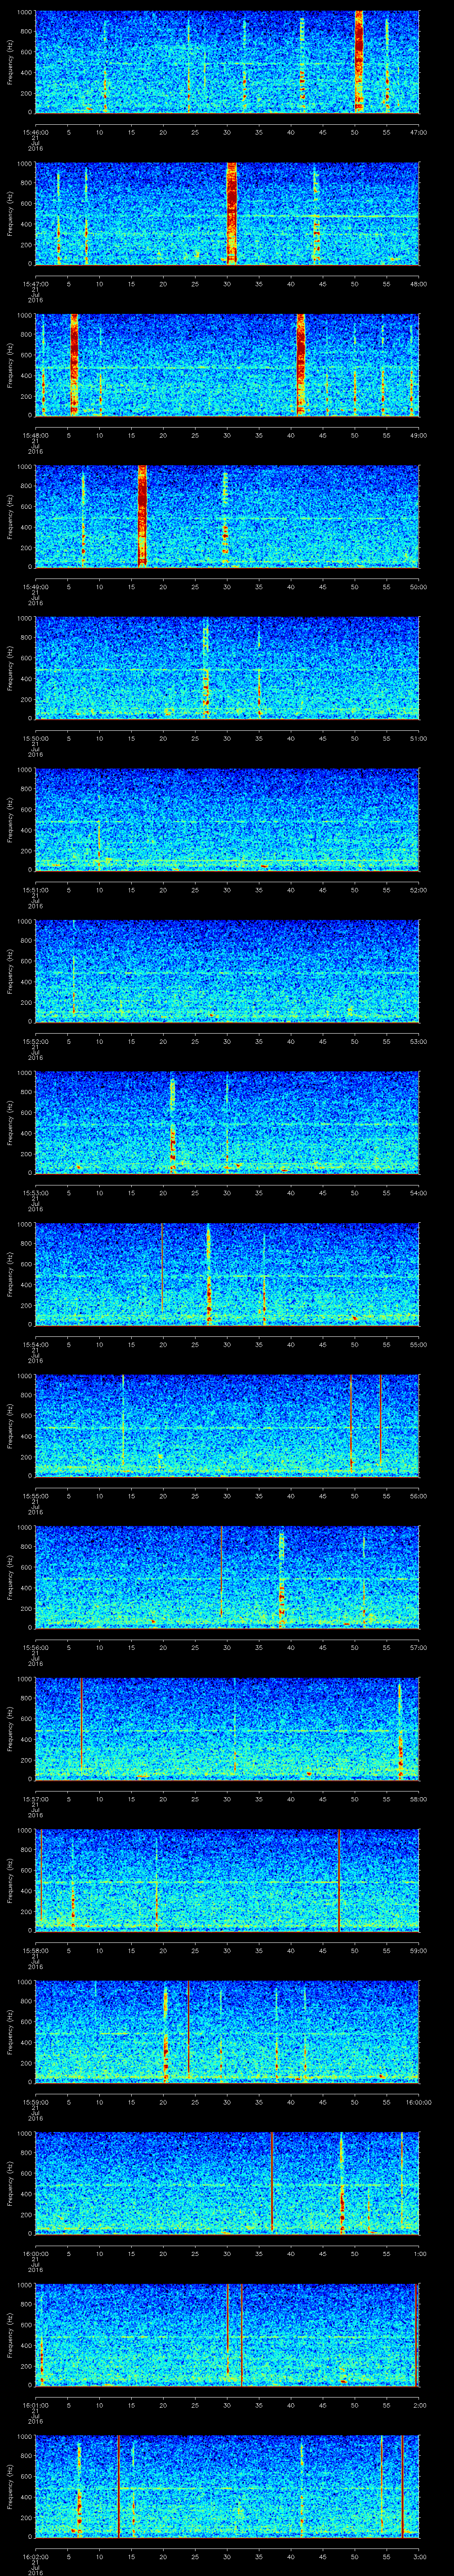Click the "51:00" end time label

[418, 738]
